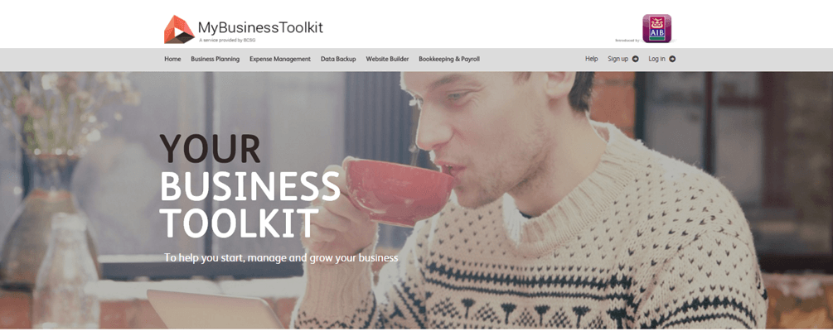Screen dimensions: 833x331
Task: Open the Data Backup menu item
Action: coord(338,59)
